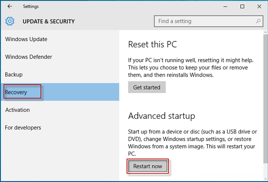Open Windows Defender section
The height and width of the screenshot is (182, 268).
[60, 57]
